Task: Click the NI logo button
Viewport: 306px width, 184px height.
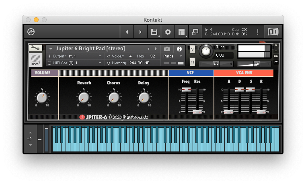Action: coord(273,32)
